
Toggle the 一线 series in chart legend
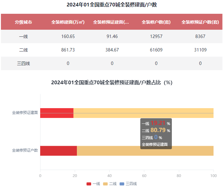(x=93, y=184)
